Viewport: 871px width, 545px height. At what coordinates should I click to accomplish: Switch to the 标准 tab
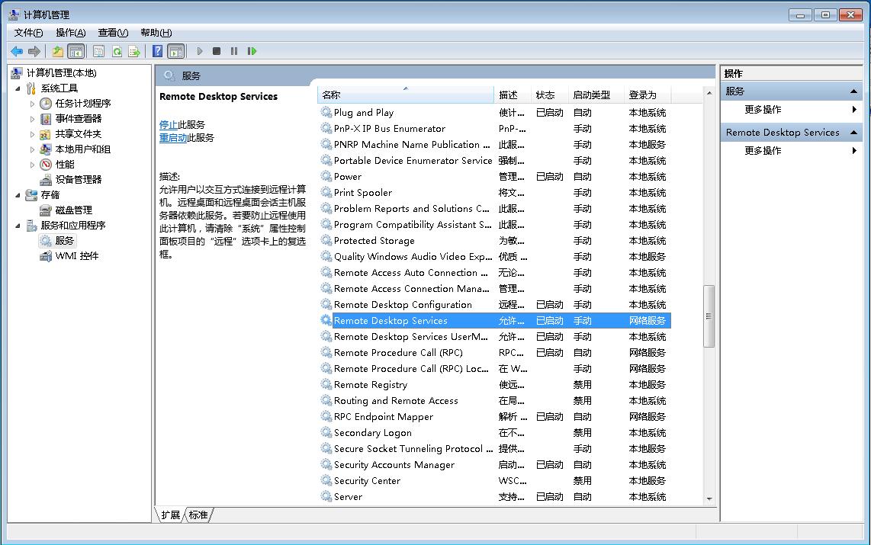tap(198, 515)
